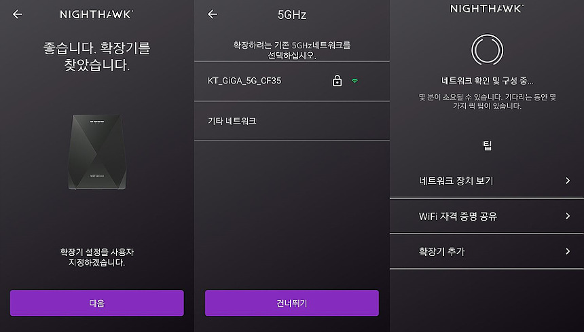Tap the Nighthawk extender device image

click(97, 152)
